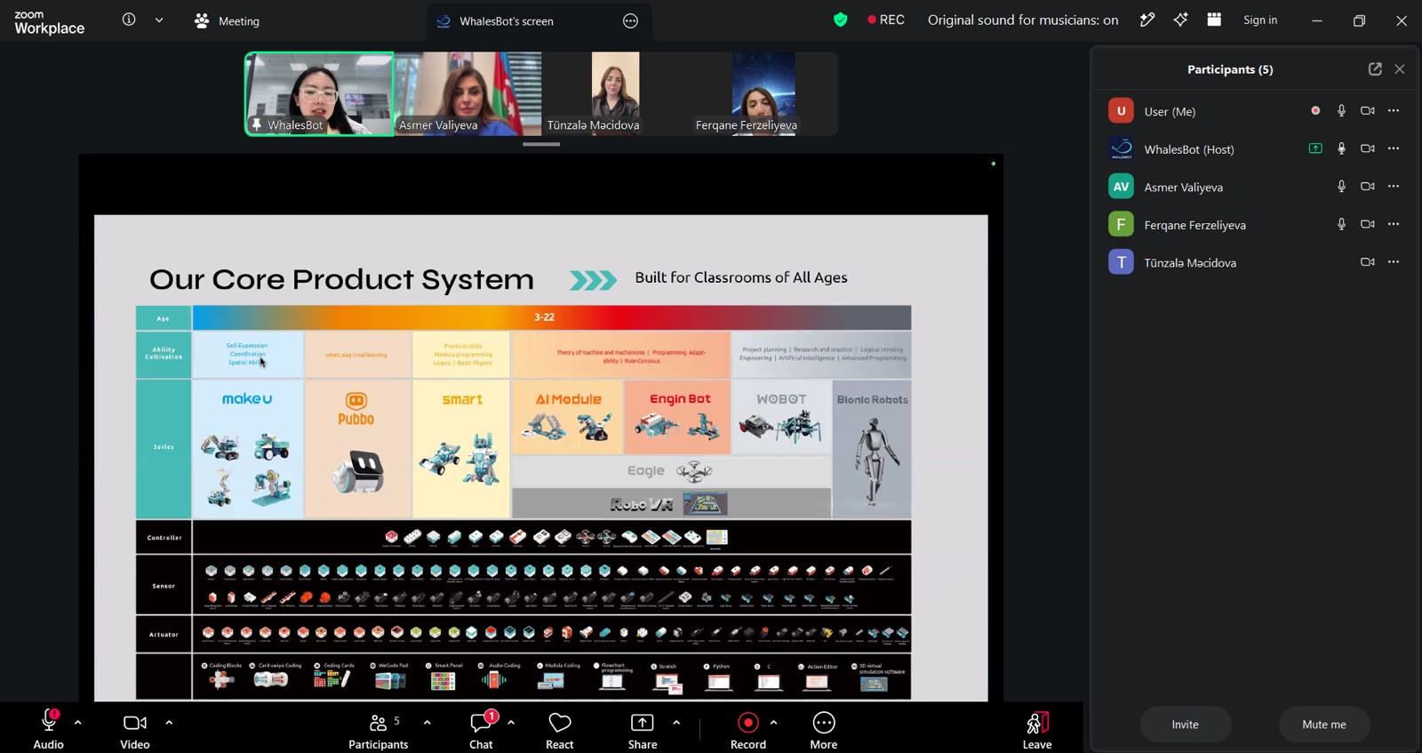Leave the meeting
The width and height of the screenshot is (1422, 753).
[x=1037, y=730]
